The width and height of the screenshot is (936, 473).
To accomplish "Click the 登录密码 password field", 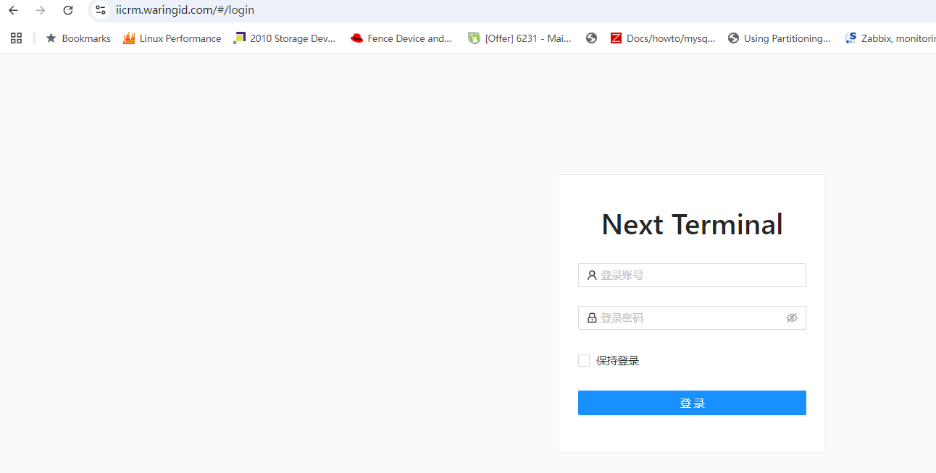I will pyautogui.click(x=692, y=318).
